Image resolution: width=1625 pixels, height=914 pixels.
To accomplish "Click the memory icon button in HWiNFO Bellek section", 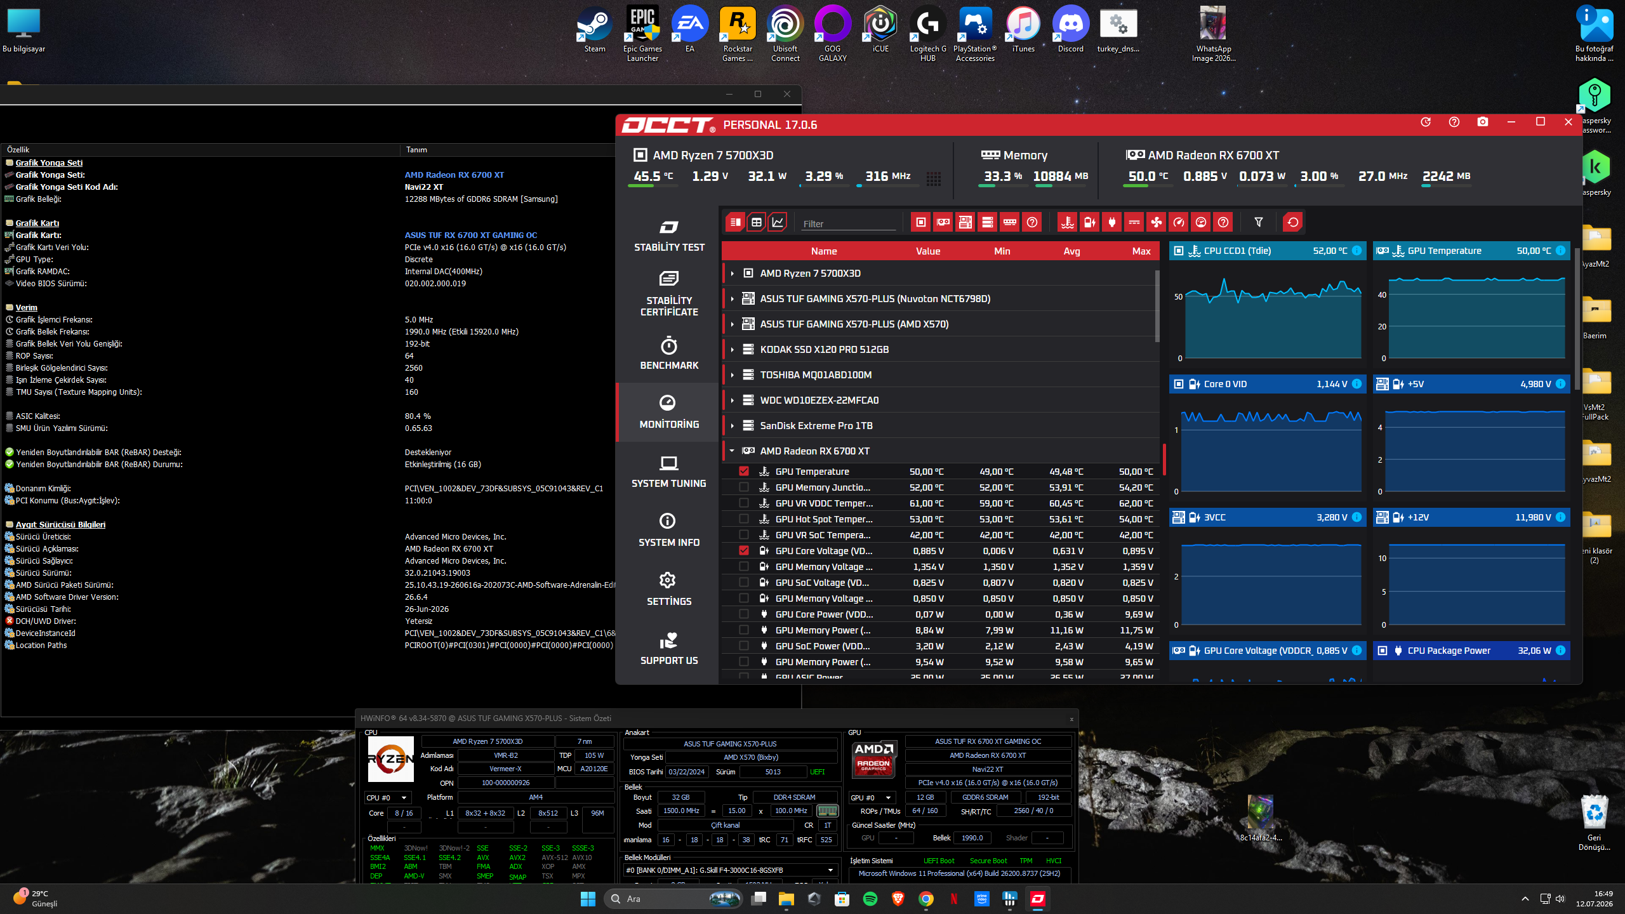I will pyautogui.click(x=827, y=811).
